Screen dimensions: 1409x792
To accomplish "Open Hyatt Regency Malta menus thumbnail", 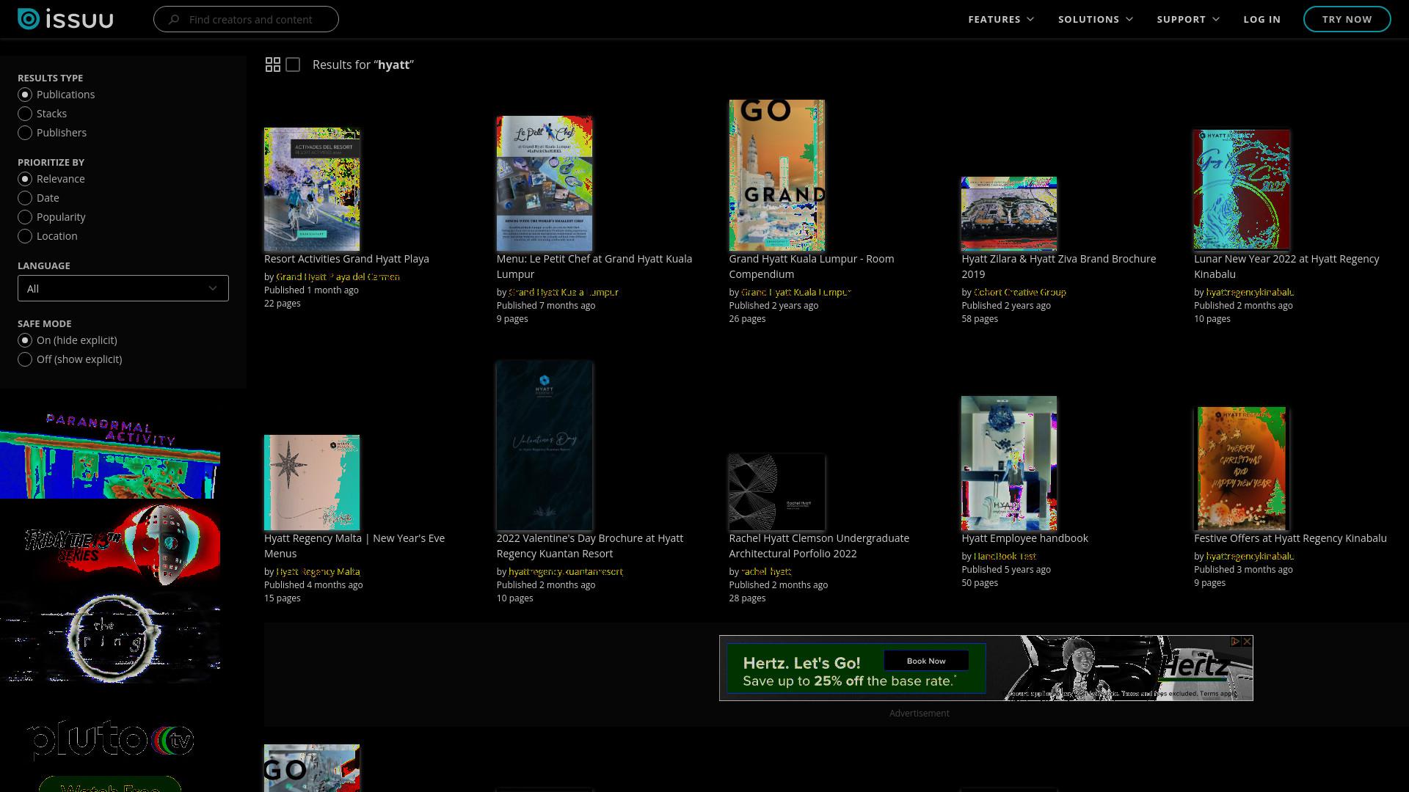I will pyautogui.click(x=312, y=483).
